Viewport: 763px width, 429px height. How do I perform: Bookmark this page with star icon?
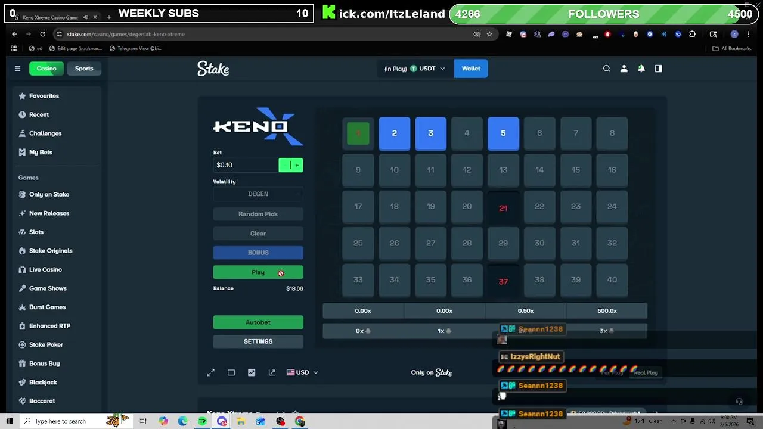[489, 34]
